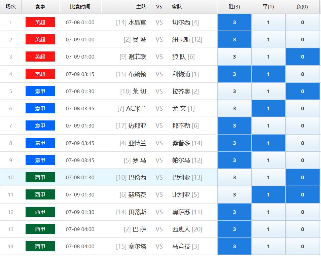Click match time 07-08 04:00
This screenshot has height=256, width=321.
pyautogui.click(x=80, y=247)
